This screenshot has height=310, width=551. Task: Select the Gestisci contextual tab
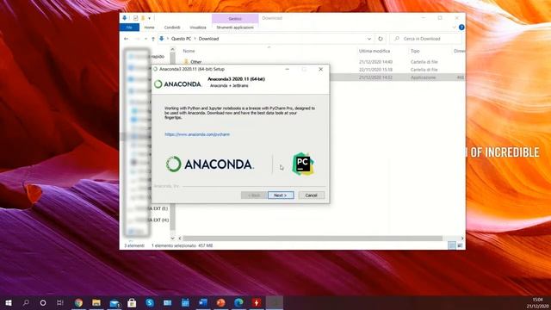[235, 19]
